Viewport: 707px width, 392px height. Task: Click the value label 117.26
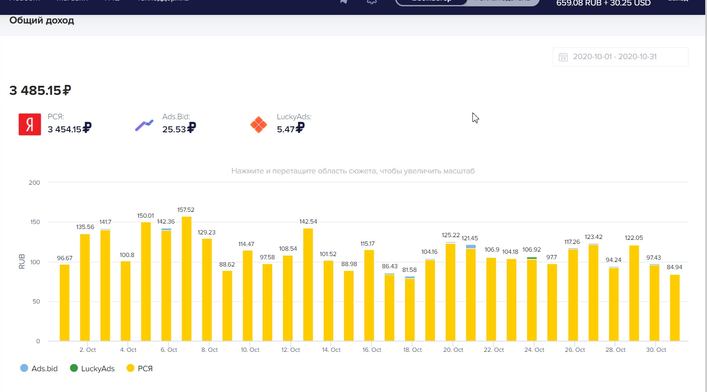(x=572, y=242)
